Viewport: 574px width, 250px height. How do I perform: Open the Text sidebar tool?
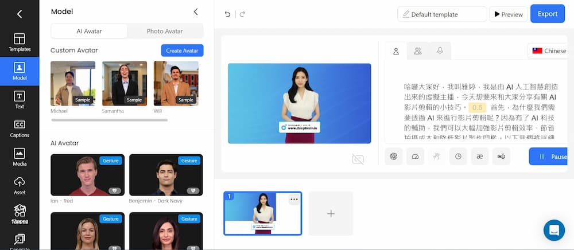(20, 100)
